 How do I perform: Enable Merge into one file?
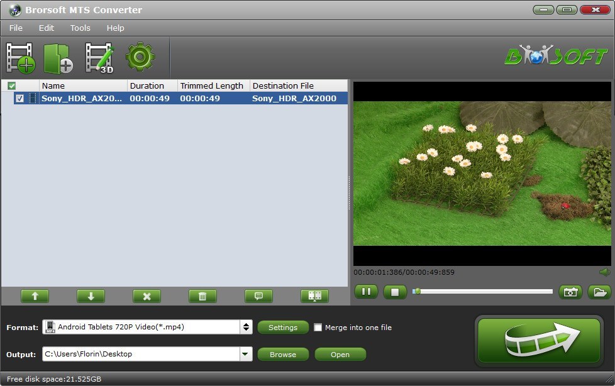pyautogui.click(x=318, y=327)
